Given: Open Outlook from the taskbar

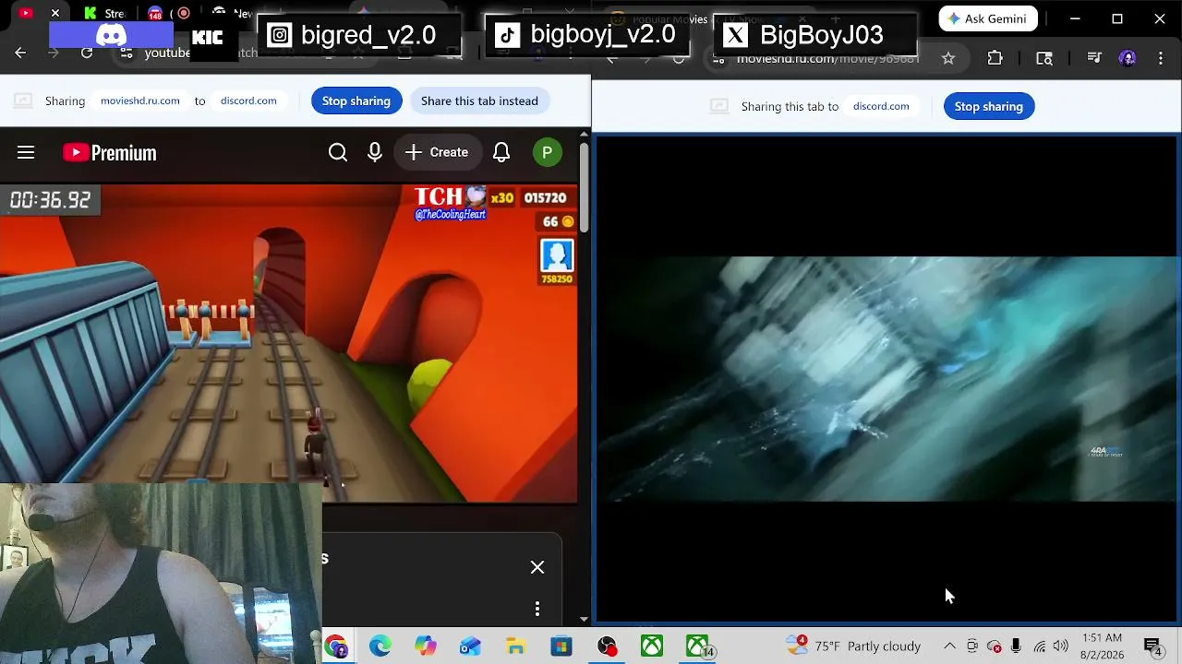Looking at the screenshot, I should tap(470, 646).
